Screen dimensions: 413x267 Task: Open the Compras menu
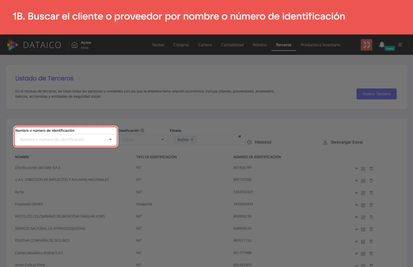(181, 45)
